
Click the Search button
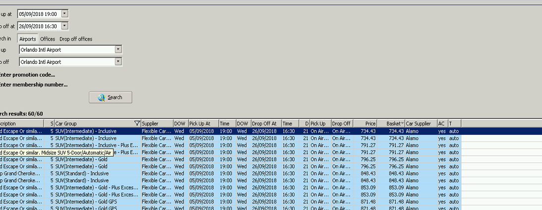pyautogui.click(x=110, y=98)
